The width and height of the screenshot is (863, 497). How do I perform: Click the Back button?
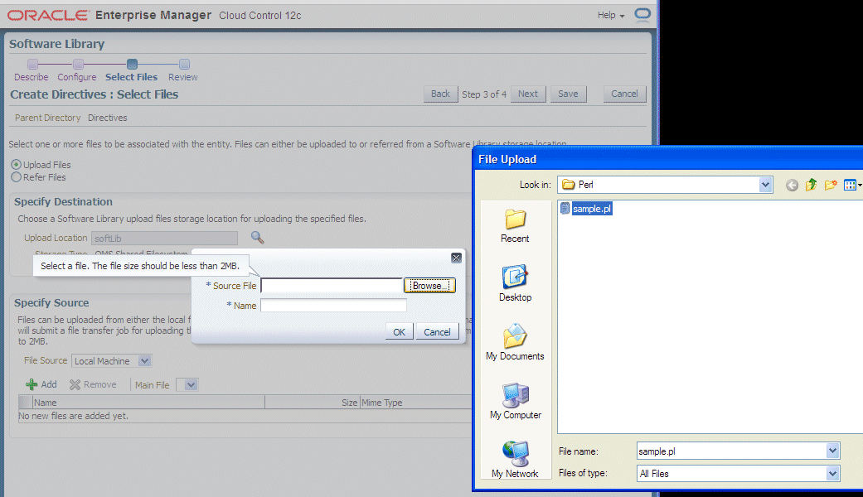coord(440,94)
